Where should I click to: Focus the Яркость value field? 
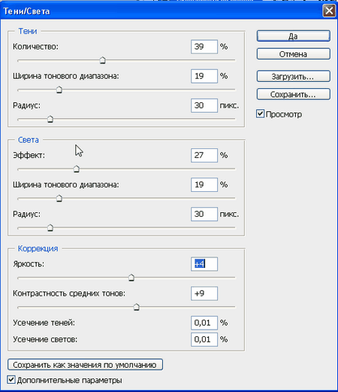point(204,264)
